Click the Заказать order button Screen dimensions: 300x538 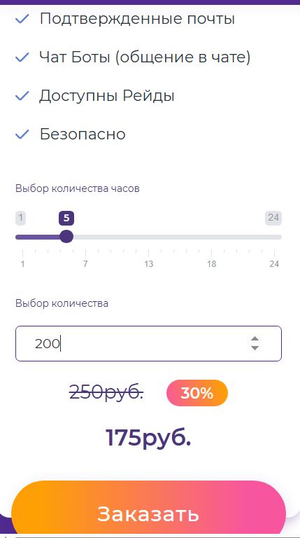pyautogui.click(x=148, y=513)
